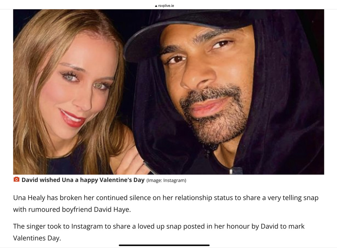Viewport: 337px width, 248px height.
Task: Click the red camera icon before the caption
Action: [x=16, y=179]
